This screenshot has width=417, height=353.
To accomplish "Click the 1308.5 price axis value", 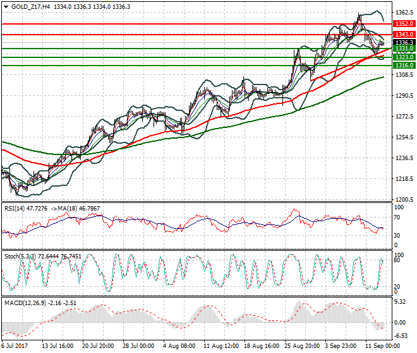I will pyautogui.click(x=404, y=75).
